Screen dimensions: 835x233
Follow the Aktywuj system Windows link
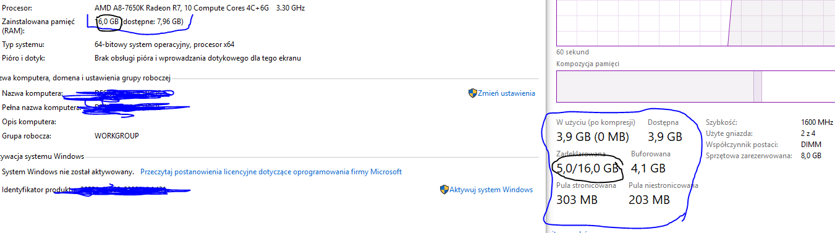[491, 190]
